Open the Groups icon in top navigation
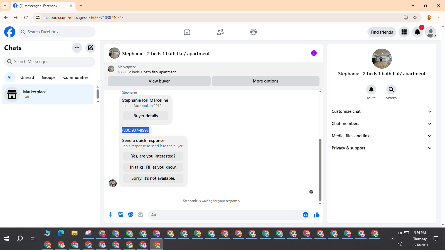 coord(254,32)
